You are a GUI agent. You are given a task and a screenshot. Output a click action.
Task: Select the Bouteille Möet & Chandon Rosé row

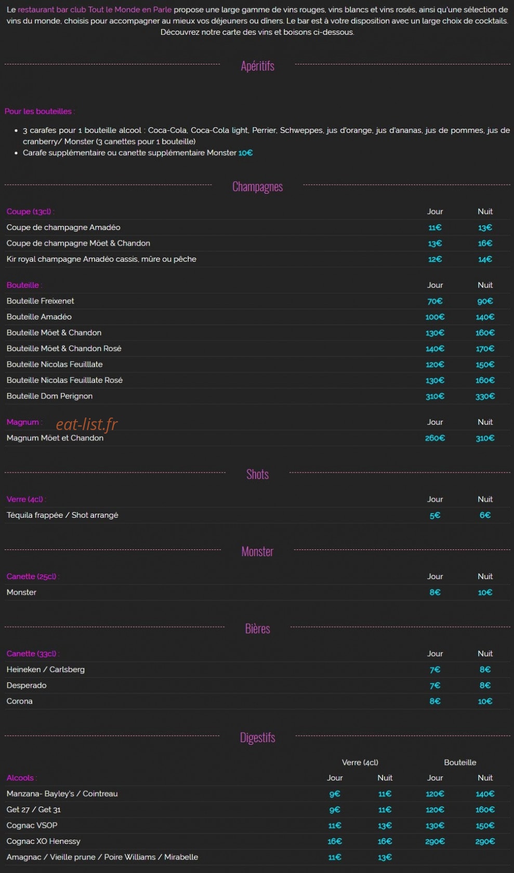click(x=257, y=348)
